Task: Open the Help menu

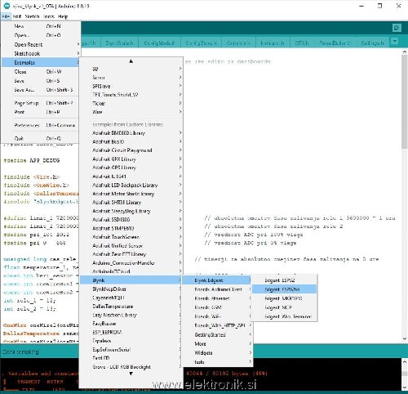Action: tap(63, 16)
